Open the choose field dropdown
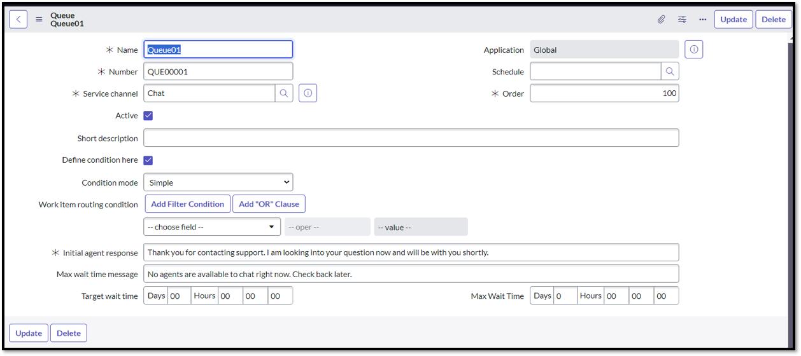Image resolution: width=801 pixels, height=356 pixels. 213,227
